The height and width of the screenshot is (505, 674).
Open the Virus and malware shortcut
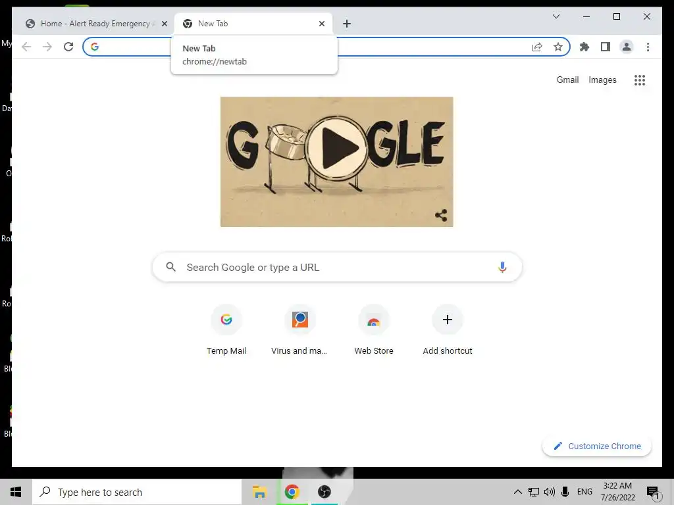click(299, 330)
